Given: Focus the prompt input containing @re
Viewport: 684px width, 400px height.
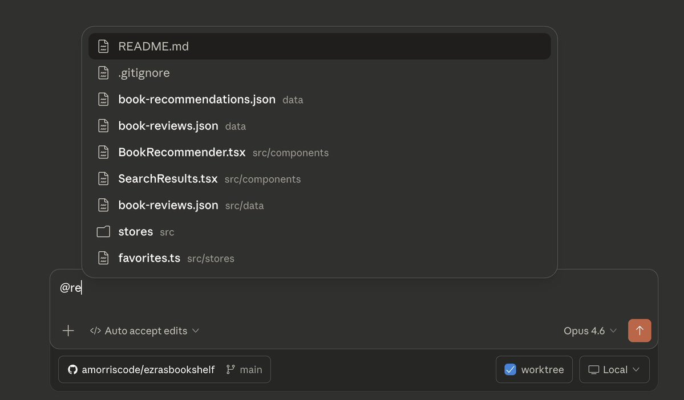Looking at the screenshot, I should pos(353,288).
